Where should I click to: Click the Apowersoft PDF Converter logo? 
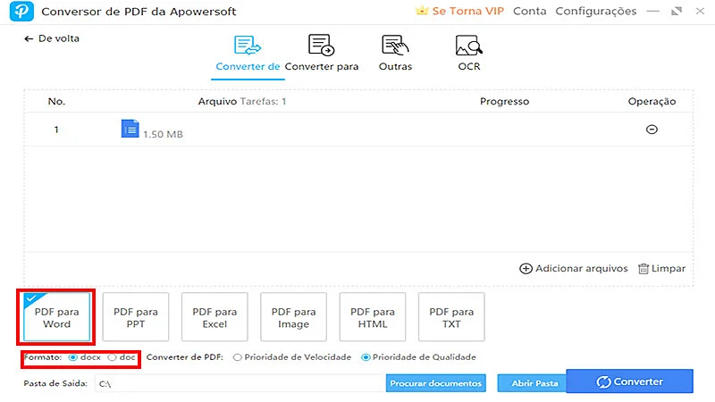tap(21, 11)
